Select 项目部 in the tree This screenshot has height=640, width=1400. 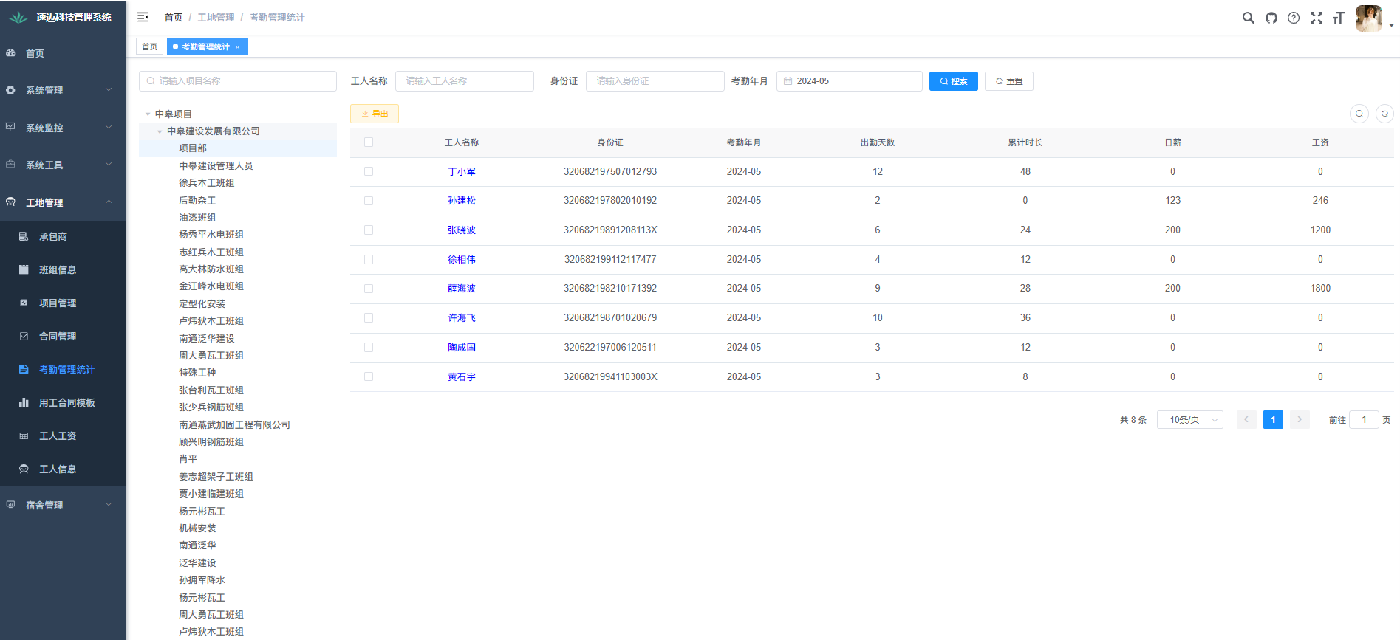point(193,148)
